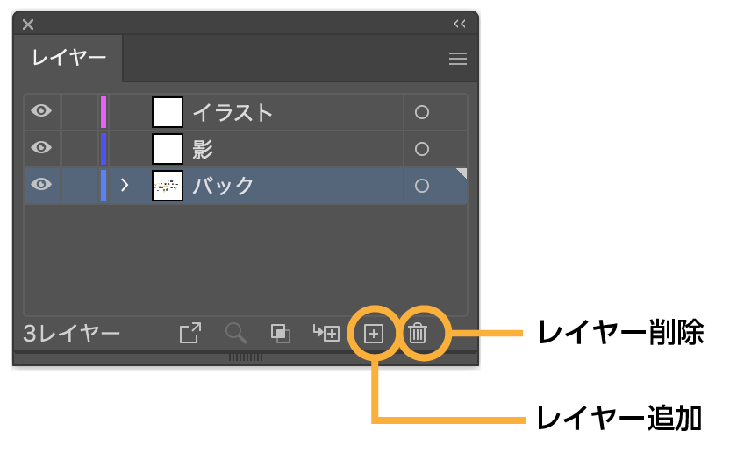Click the trash icon to delete layer
This screenshot has height=459, width=737.
[x=418, y=333]
